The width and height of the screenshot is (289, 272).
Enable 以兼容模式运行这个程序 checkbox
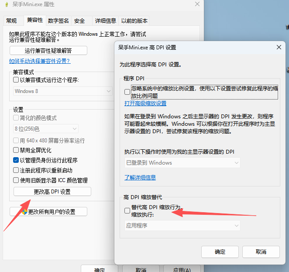click(16, 80)
